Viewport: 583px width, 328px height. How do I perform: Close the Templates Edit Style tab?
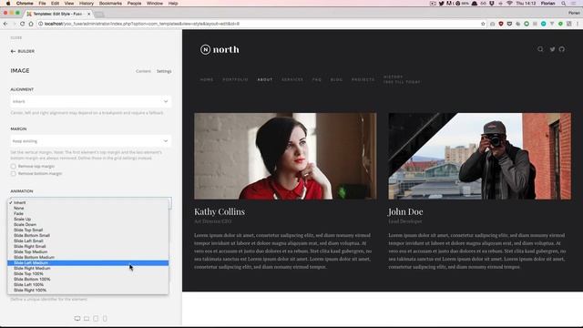(89, 14)
